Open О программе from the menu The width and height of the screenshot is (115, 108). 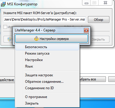coord(47,97)
